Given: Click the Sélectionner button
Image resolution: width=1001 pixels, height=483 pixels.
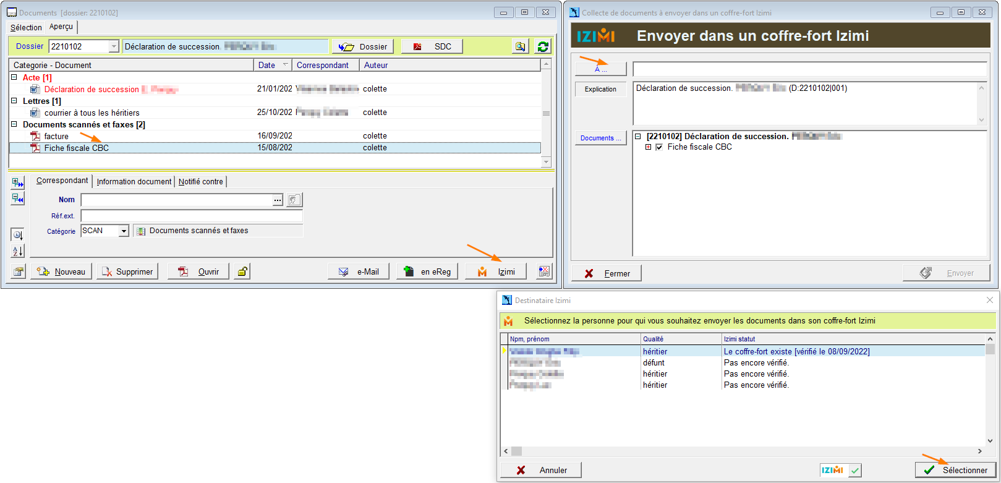Looking at the screenshot, I should pos(955,470).
